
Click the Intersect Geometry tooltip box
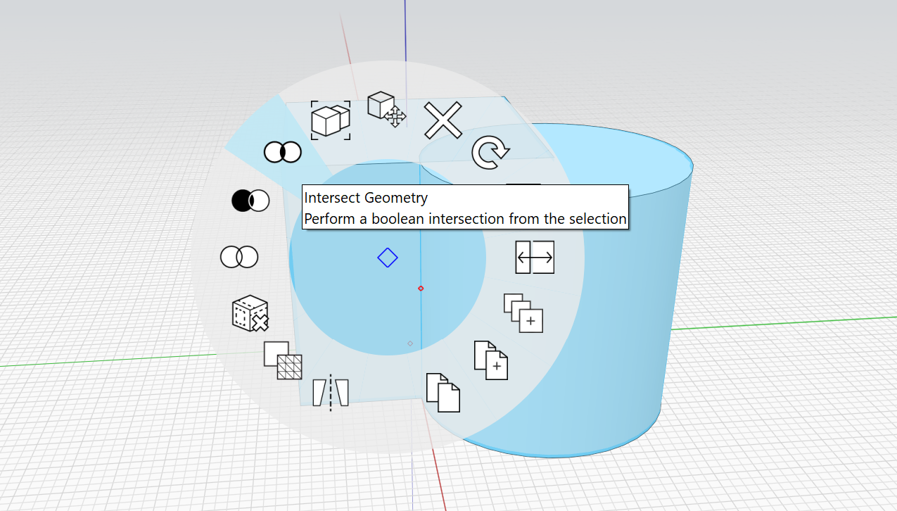(464, 207)
